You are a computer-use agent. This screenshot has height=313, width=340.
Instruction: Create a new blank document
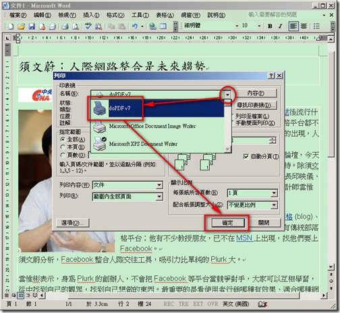click(x=11, y=26)
